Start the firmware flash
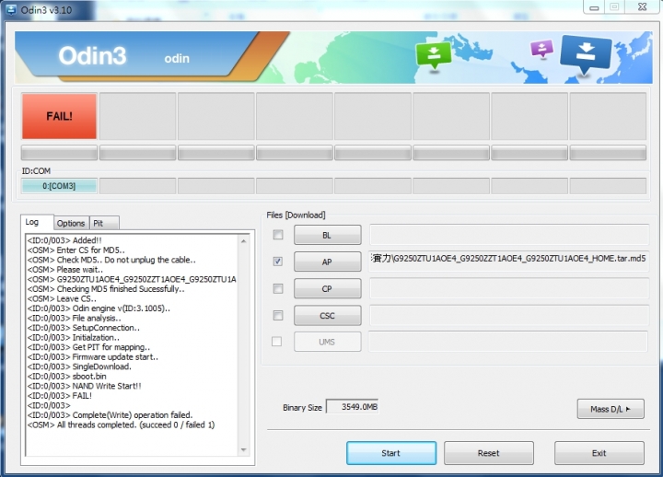Viewport: 663px width, 477px height. [x=391, y=453]
